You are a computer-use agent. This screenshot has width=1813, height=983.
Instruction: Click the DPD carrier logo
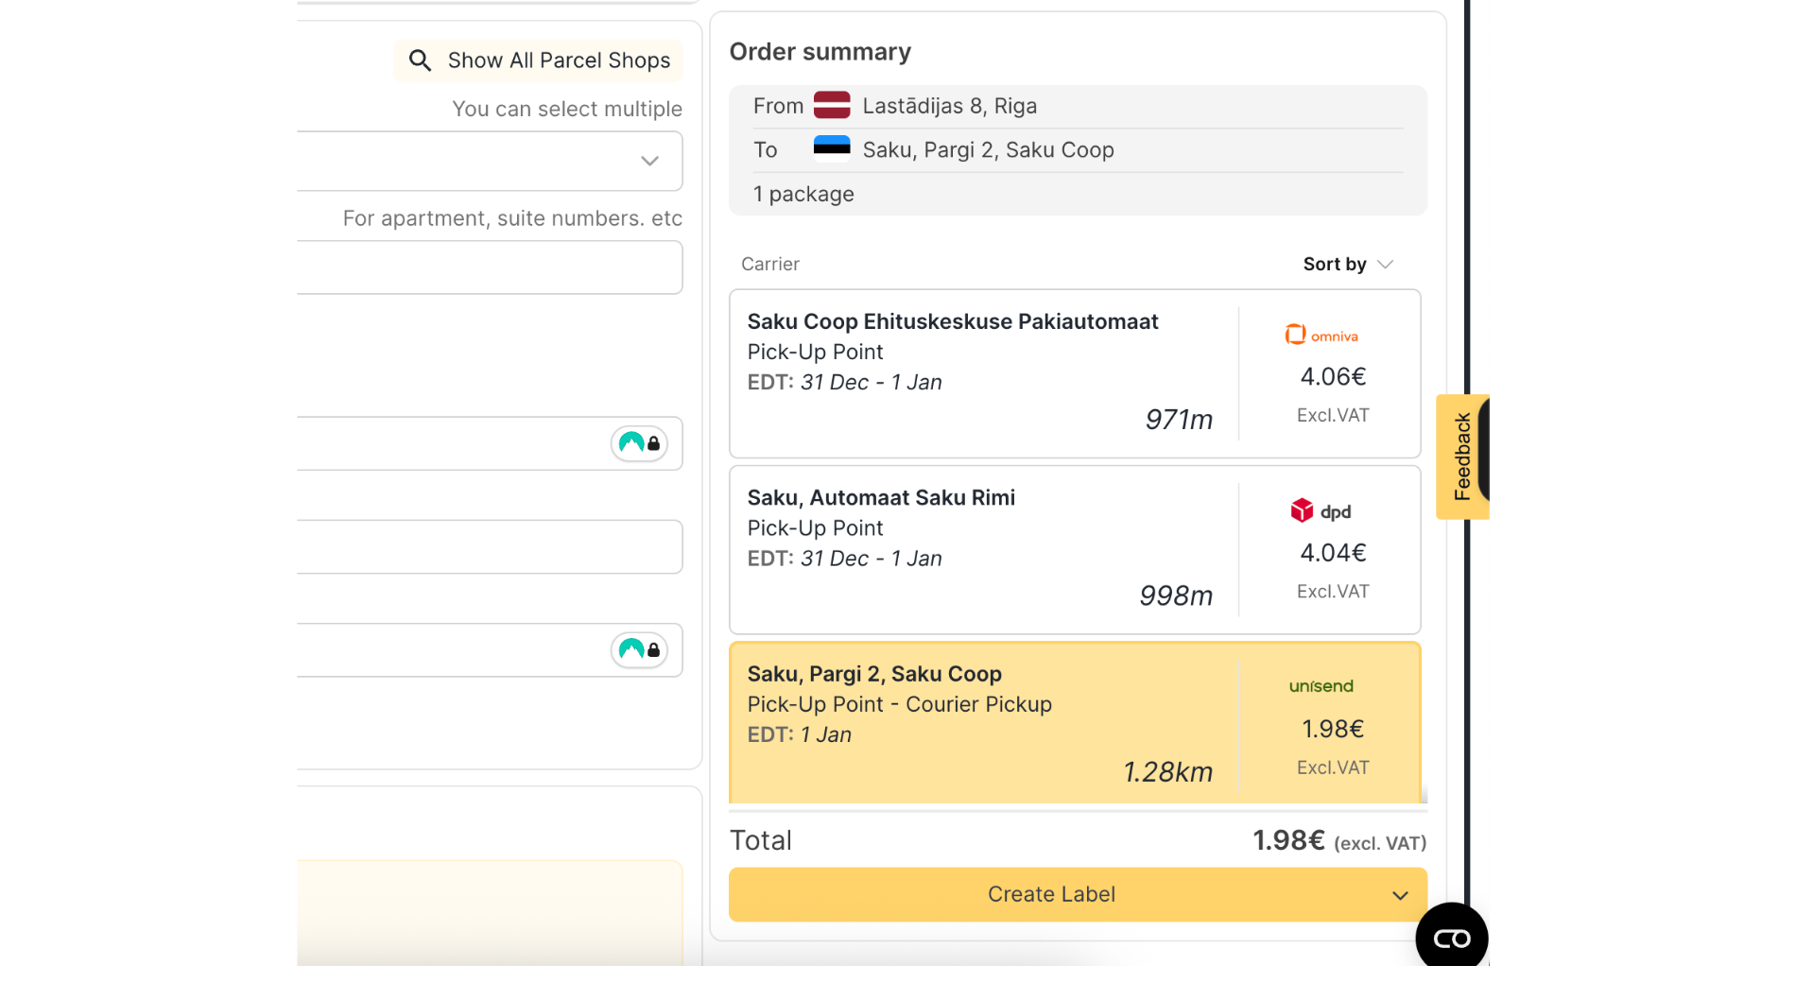point(1321,511)
